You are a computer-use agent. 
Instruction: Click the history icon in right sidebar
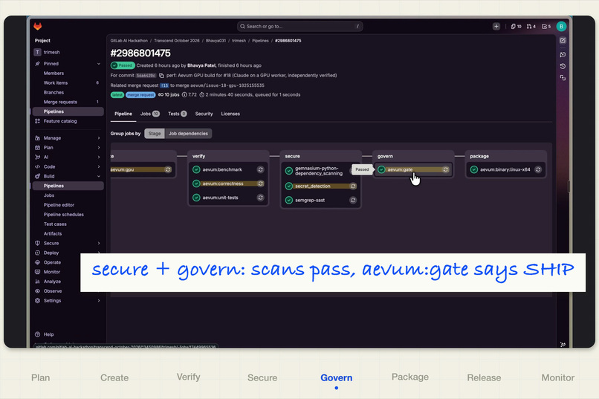point(563,66)
